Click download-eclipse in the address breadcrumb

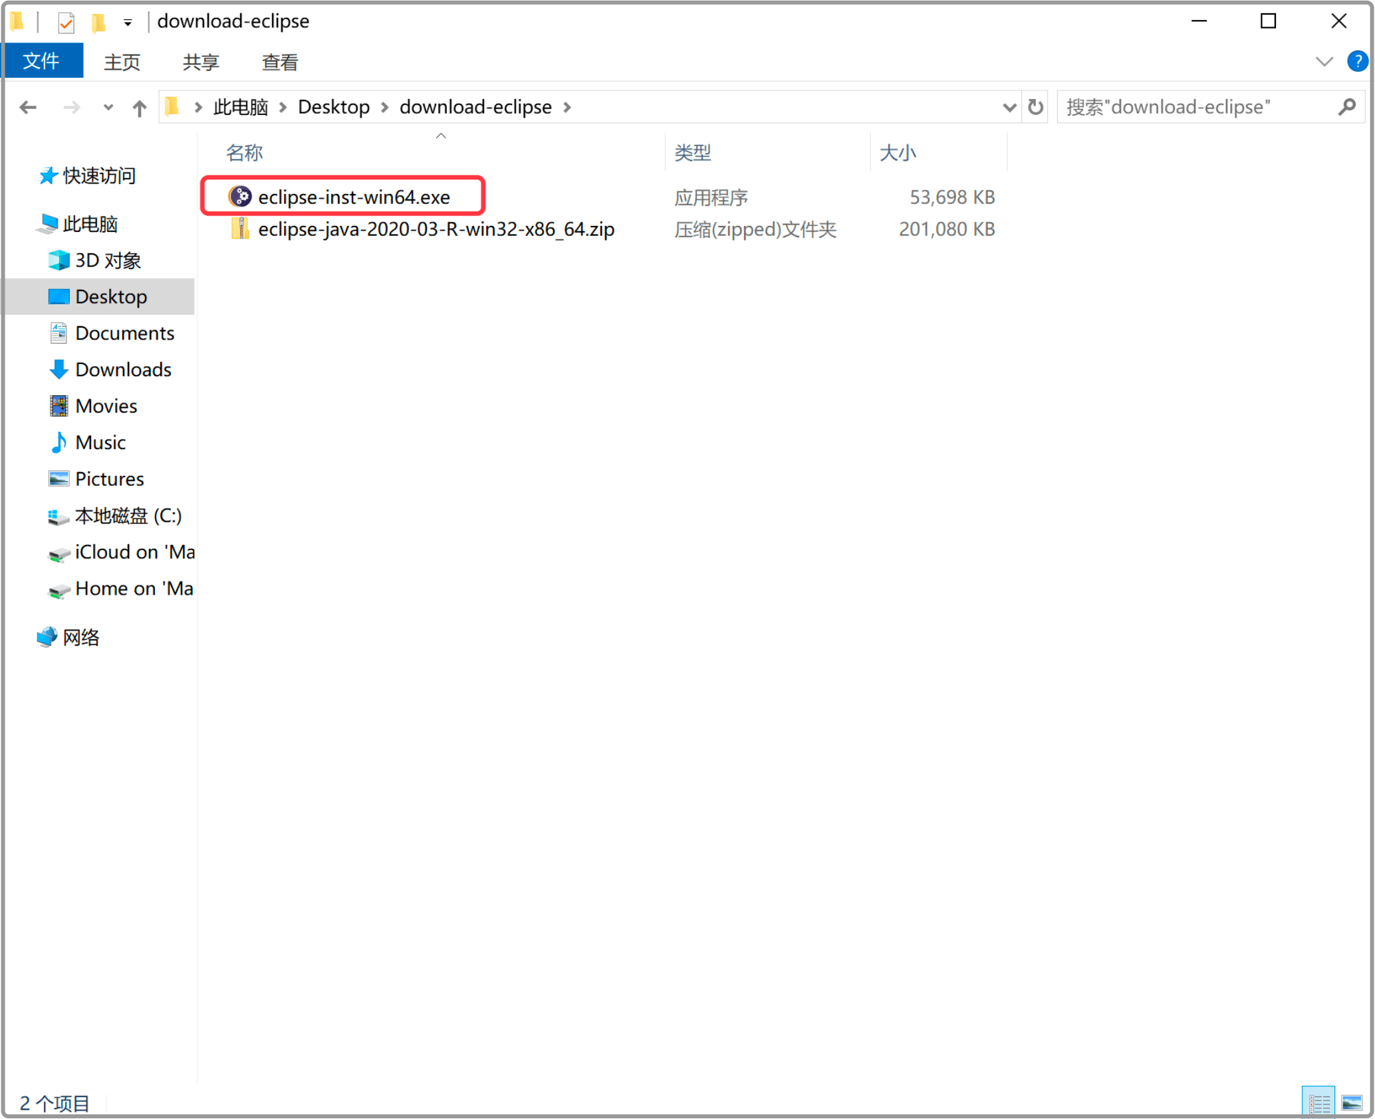pyautogui.click(x=475, y=107)
